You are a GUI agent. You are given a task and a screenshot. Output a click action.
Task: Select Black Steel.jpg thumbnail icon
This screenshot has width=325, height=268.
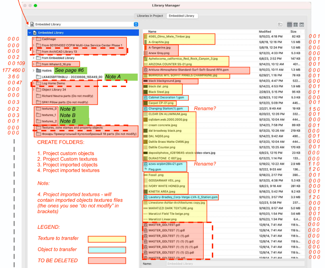coord(145,92)
